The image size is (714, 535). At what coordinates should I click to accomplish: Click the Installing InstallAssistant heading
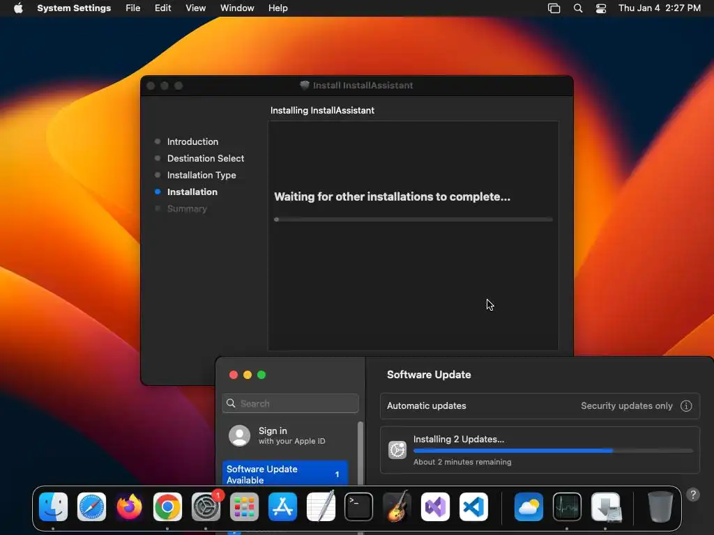[322, 111]
